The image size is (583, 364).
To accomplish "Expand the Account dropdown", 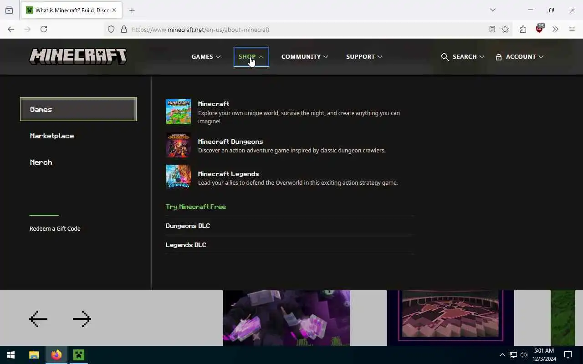I will [x=520, y=57].
